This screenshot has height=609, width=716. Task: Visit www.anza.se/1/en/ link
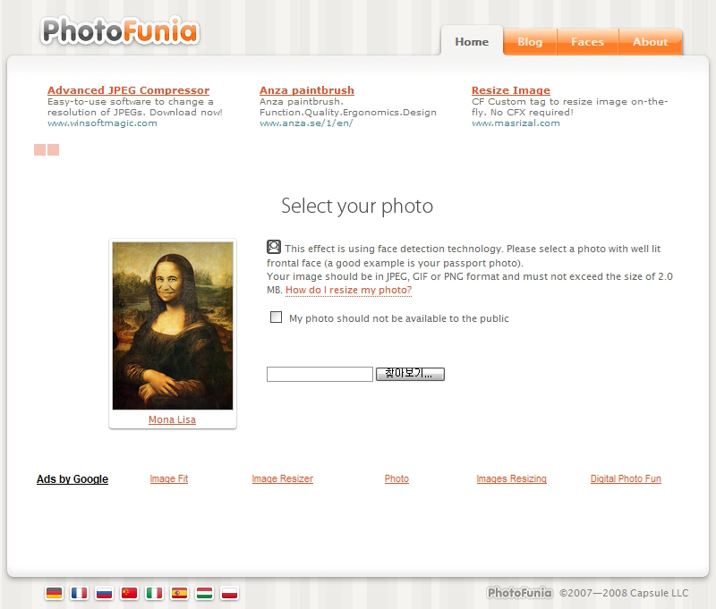point(306,123)
